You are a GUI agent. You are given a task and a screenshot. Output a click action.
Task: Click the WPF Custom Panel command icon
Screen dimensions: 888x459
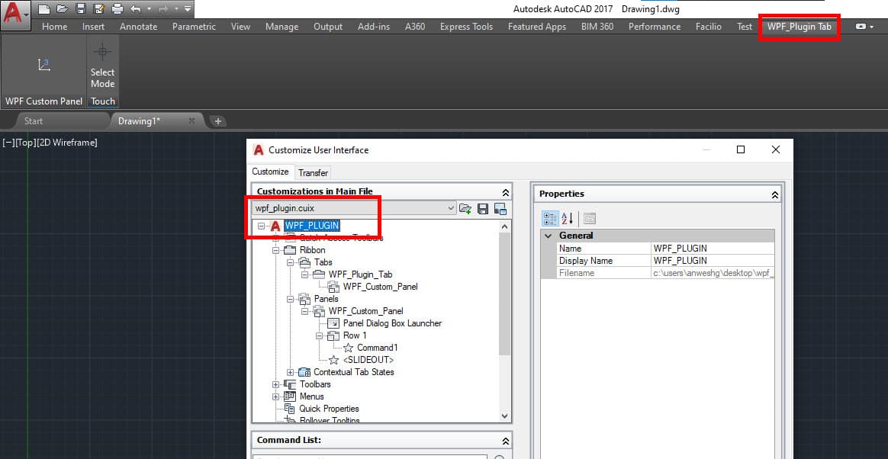point(43,66)
